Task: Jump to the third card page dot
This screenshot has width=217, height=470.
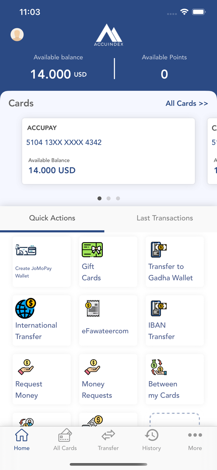Action: tap(118, 198)
